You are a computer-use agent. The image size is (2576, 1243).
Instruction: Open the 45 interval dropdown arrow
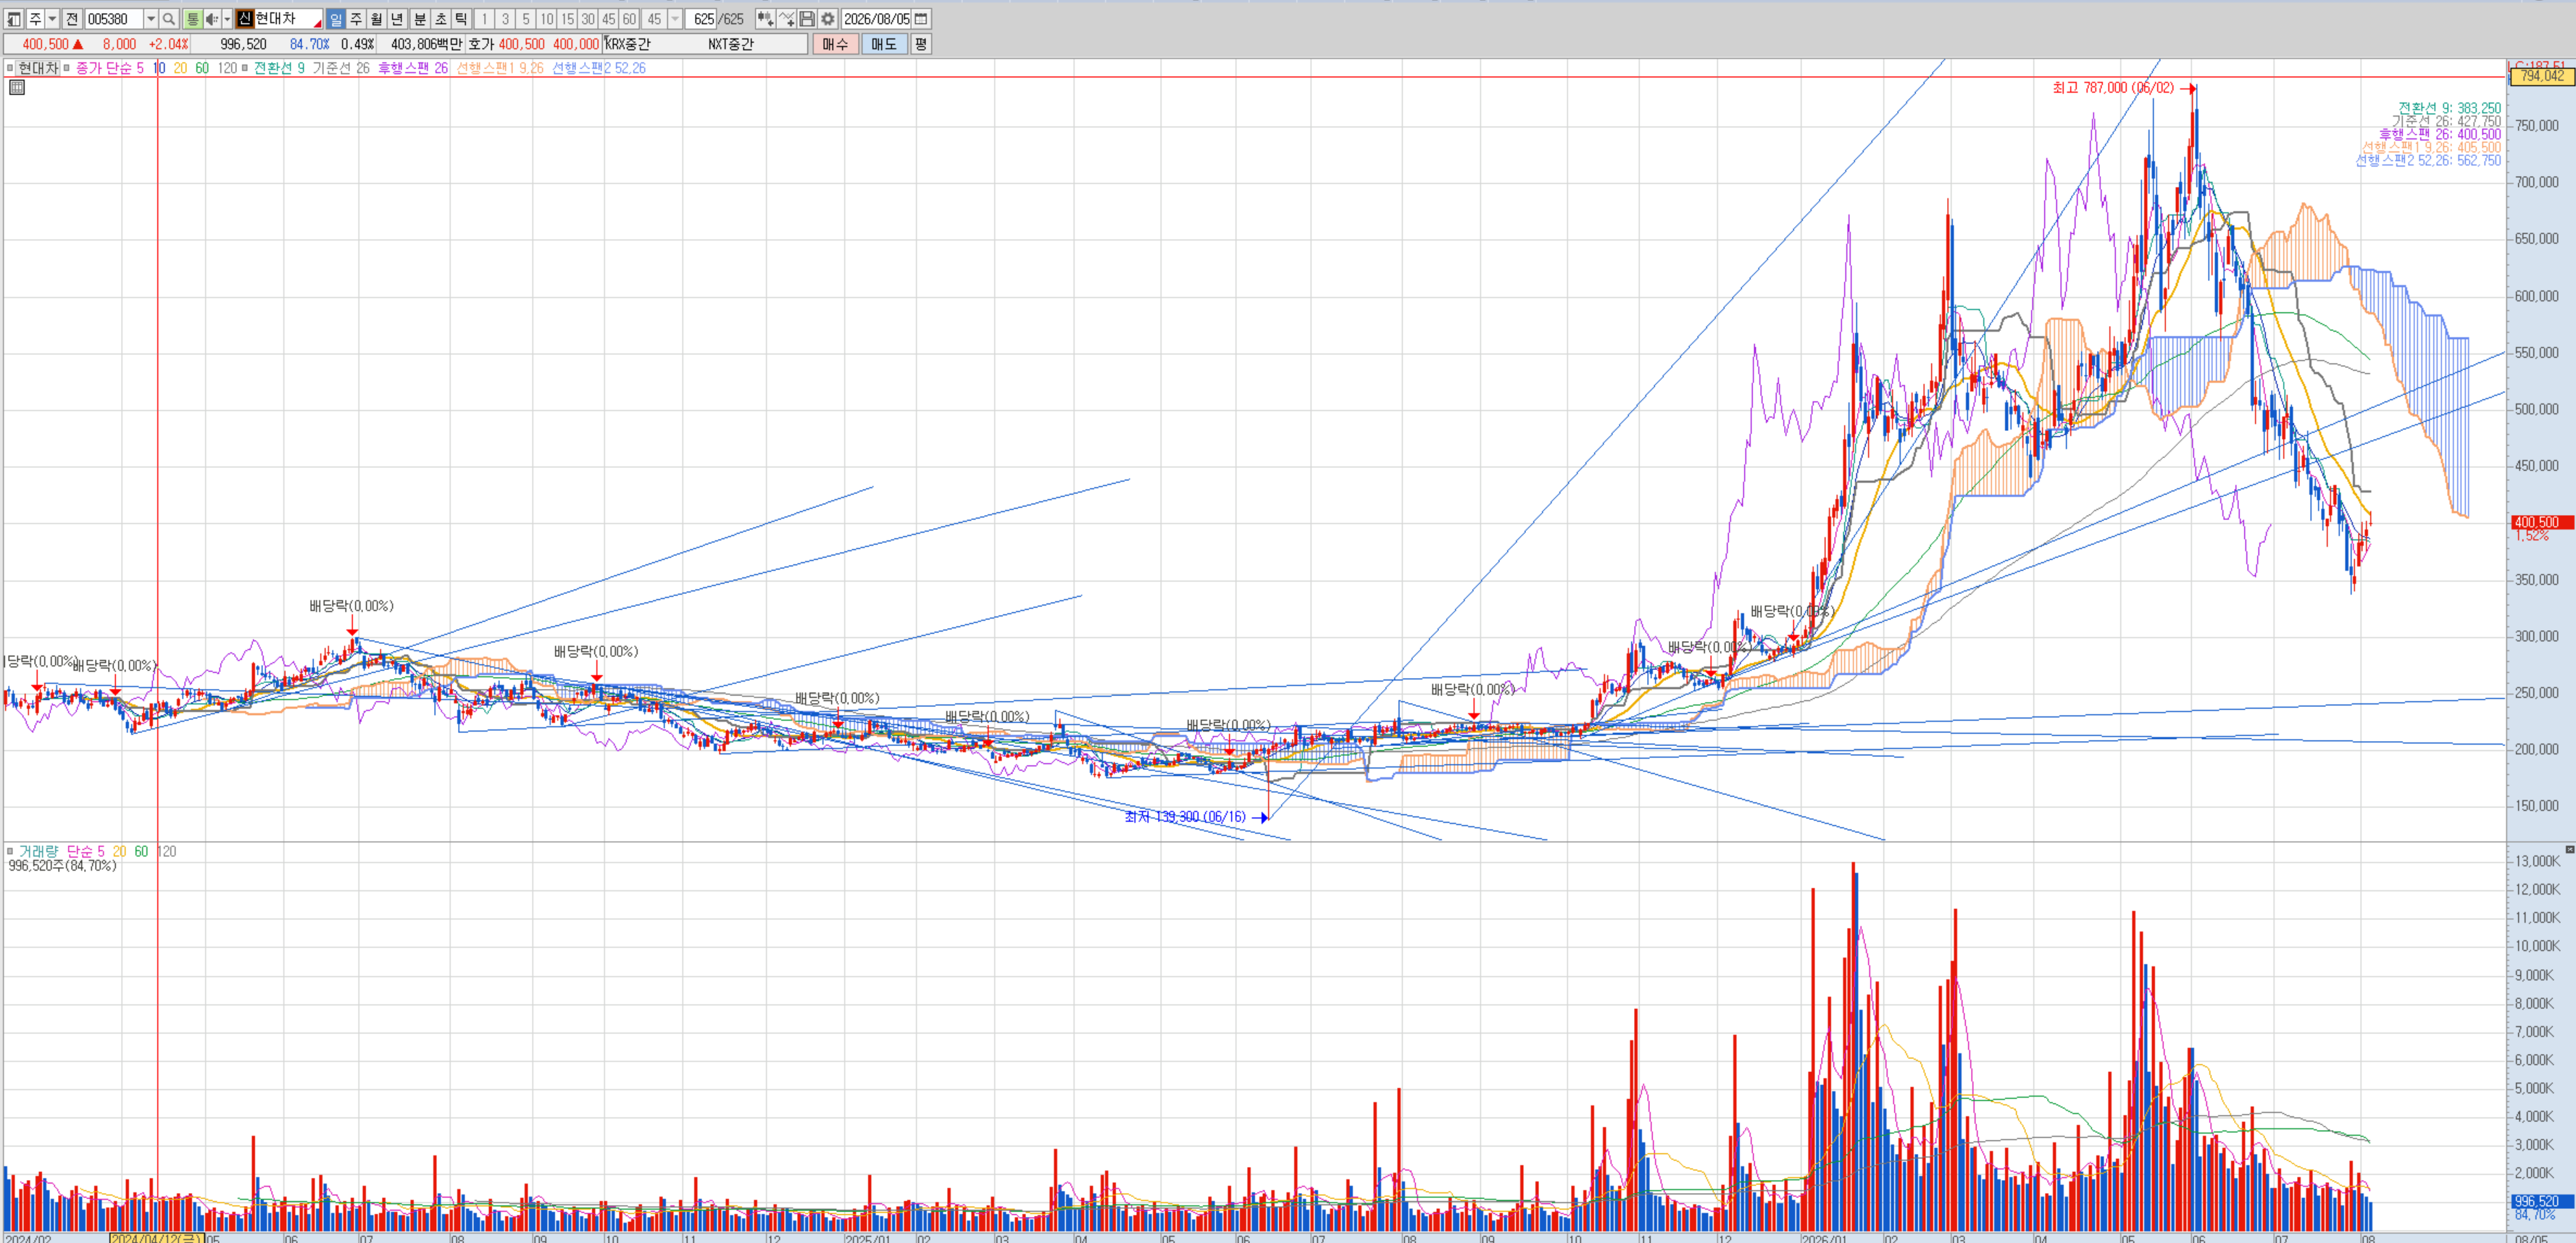point(675,19)
